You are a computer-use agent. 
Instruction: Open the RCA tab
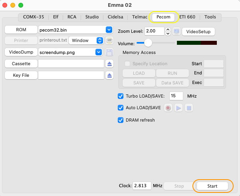72,17
